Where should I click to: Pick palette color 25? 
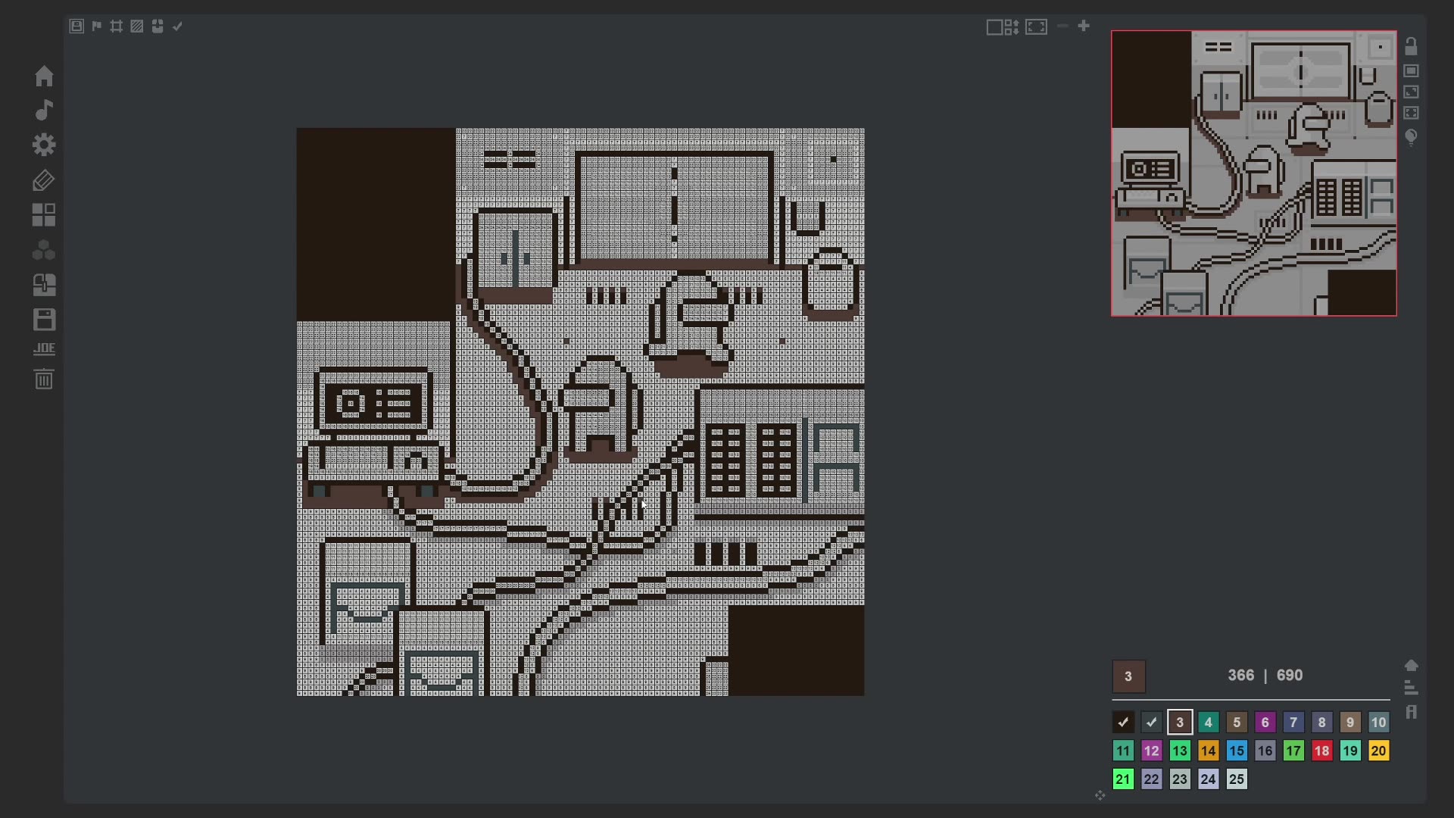tap(1237, 779)
